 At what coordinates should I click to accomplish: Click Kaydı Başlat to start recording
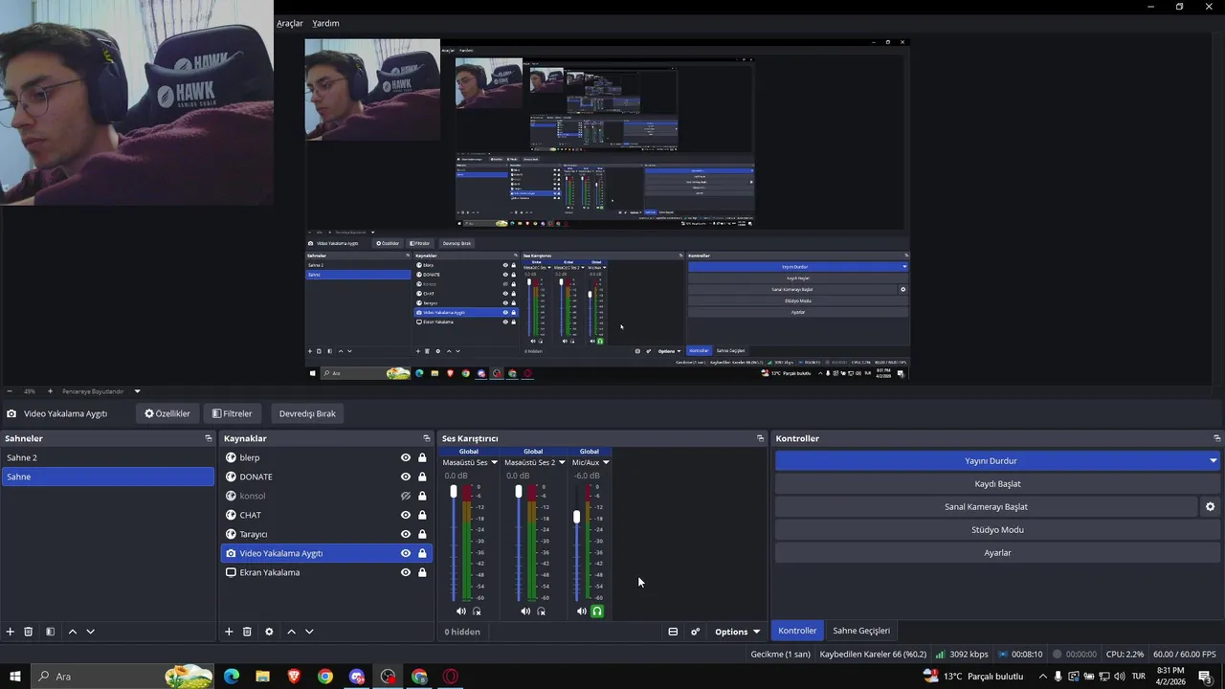(997, 483)
